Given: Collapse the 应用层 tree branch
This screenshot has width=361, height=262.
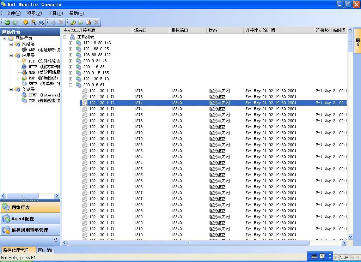Looking at the screenshot, I should pos(11,55).
